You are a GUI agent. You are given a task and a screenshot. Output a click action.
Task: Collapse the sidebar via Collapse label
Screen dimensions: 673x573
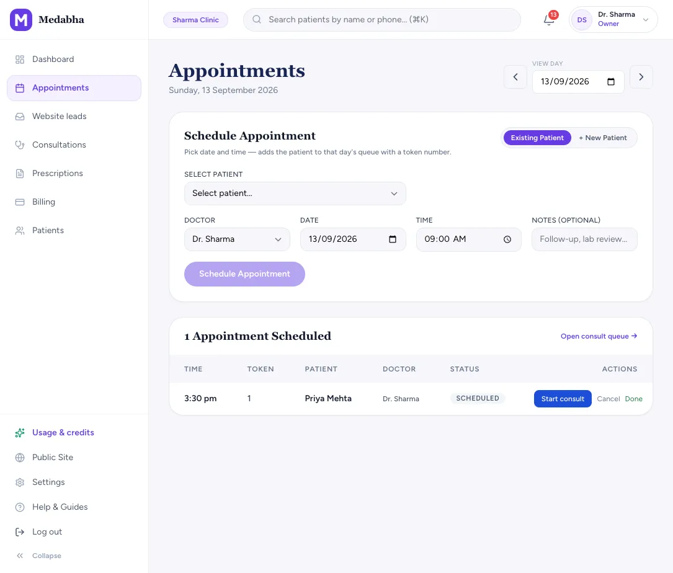pyautogui.click(x=47, y=556)
